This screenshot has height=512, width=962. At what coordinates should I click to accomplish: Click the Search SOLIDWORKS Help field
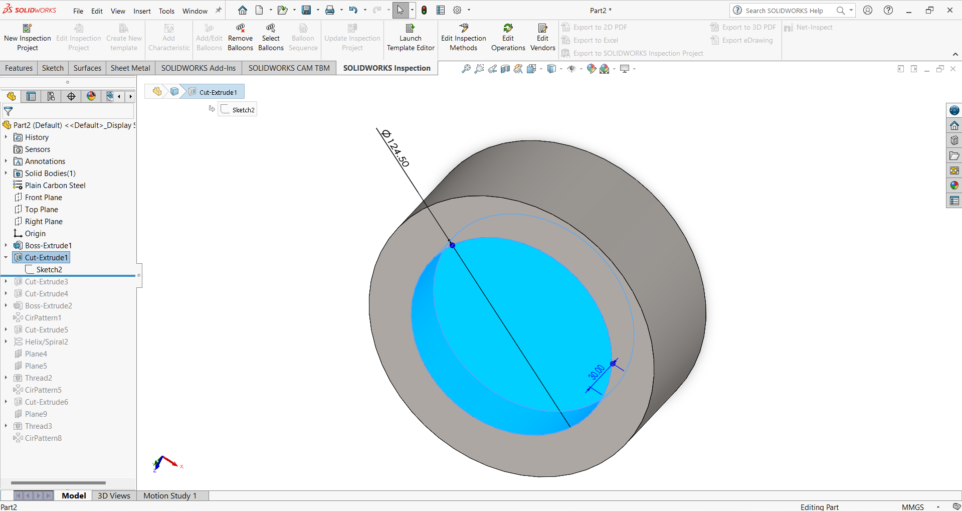(x=784, y=11)
